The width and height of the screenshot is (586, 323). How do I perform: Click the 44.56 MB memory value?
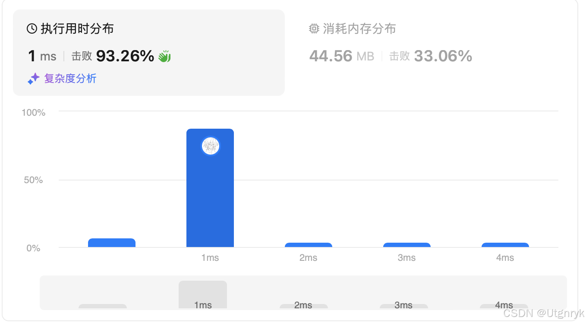coord(342,56)
